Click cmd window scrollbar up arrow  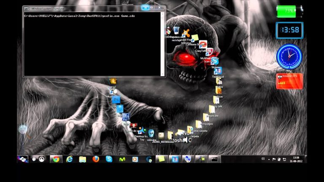pyautogui.click(x=162, y=14)
